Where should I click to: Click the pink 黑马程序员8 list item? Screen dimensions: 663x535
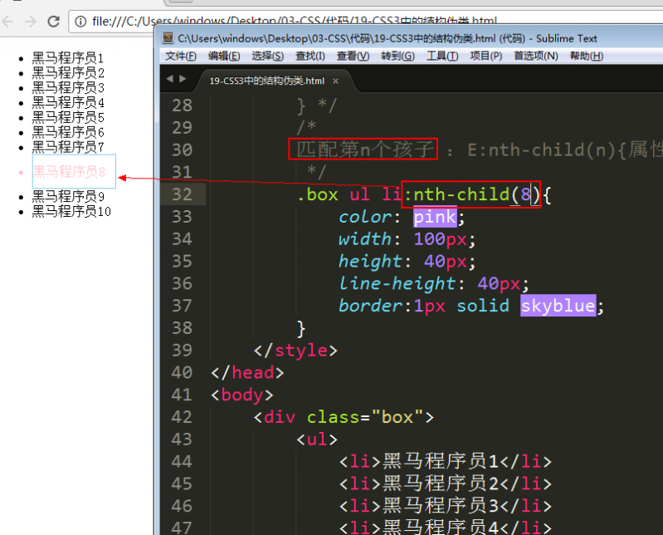(69, 172)
